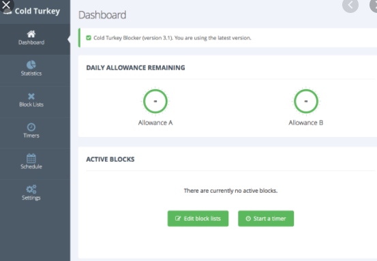Select the Schedule menu label

31,166
